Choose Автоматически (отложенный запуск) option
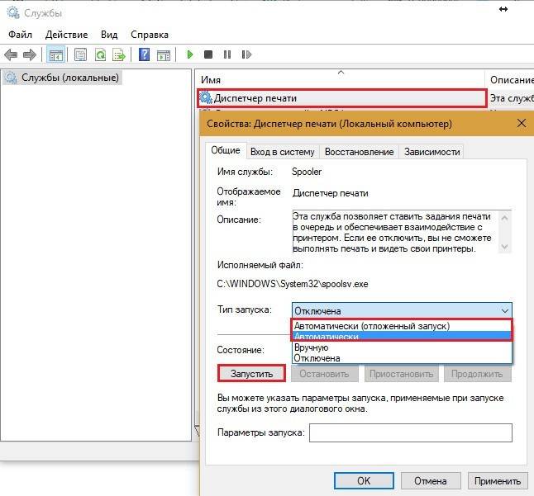Screen dimensions: 534x496 pos(372,326)
